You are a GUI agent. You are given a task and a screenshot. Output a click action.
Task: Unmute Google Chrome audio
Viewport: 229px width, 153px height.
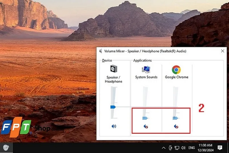[x=176, y=126]
